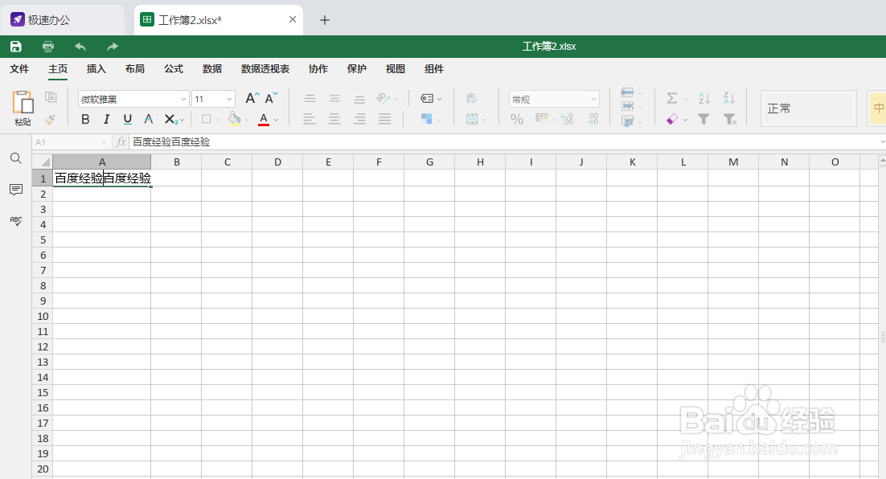Click the AutoSum sigma icon
The image size is (886, 479).
(x=672, y=98)
